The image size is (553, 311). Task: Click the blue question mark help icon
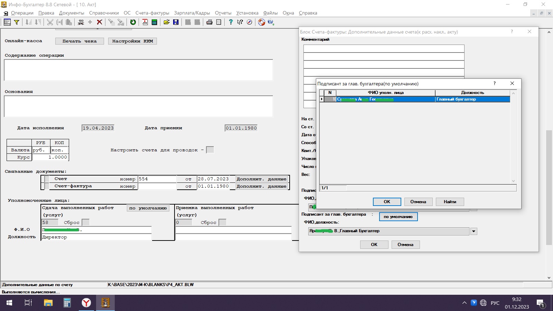(x=231, y=22)
